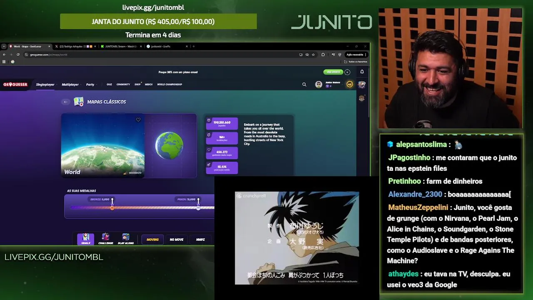Open the Singleplayer menu
The width and height of the screenshot is (533, 300).
(45, 85)
